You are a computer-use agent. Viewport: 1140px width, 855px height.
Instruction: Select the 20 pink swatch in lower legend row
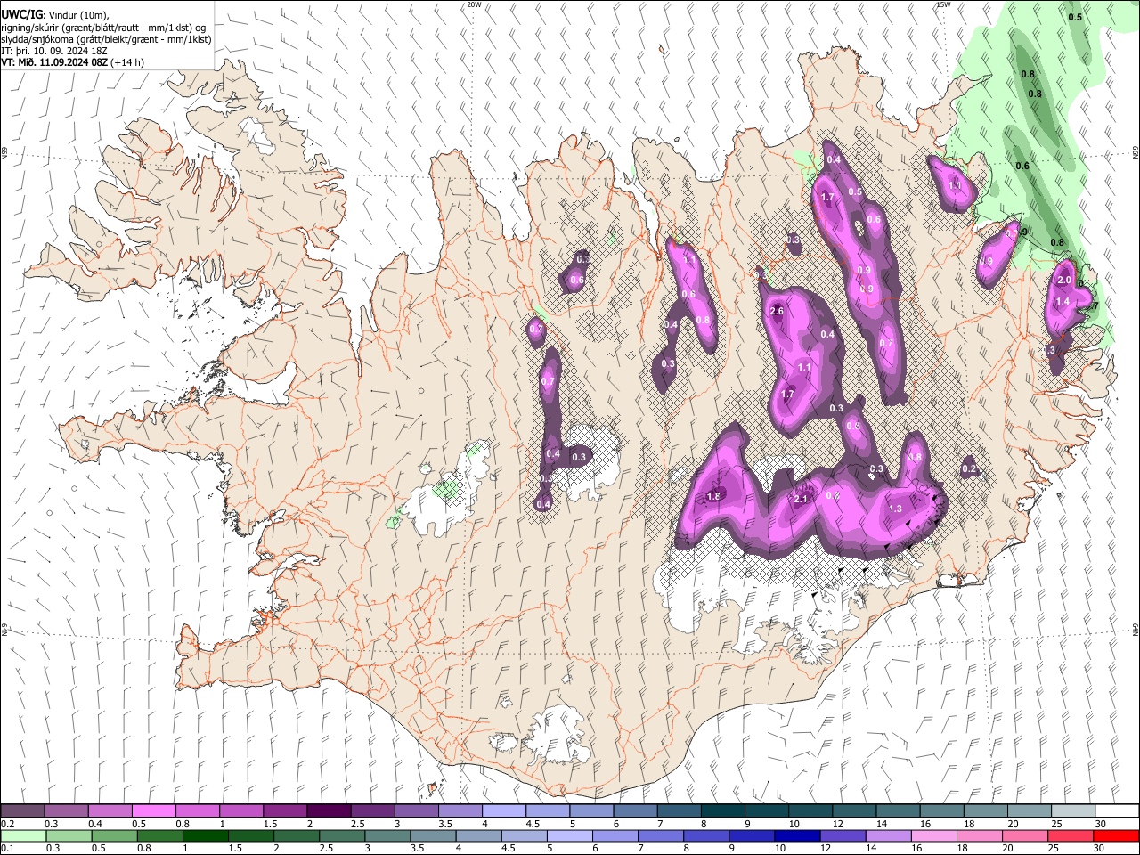click(x=1025, y=835)
